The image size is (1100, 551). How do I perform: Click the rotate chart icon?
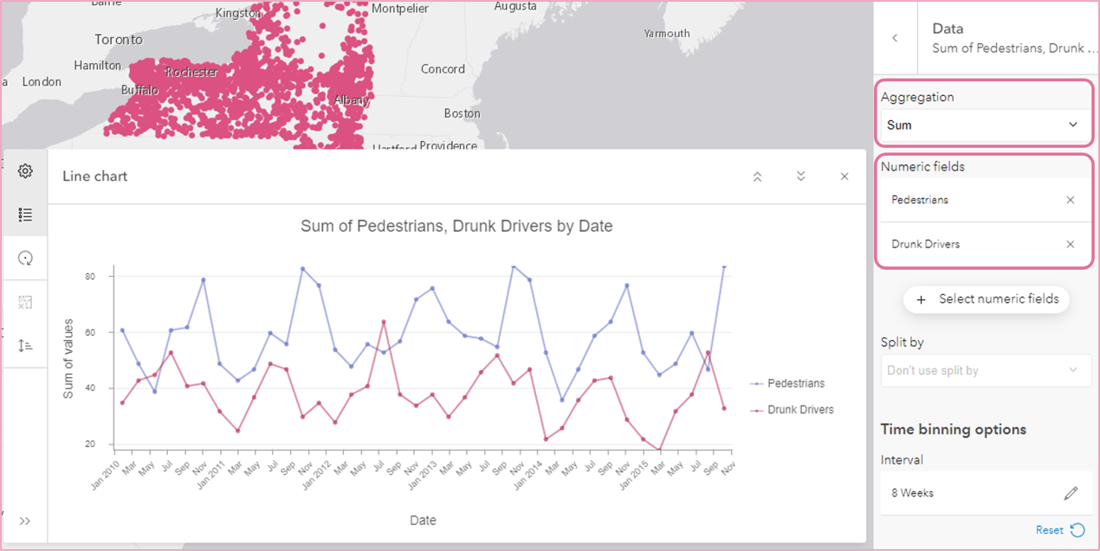tap(25, 258)
